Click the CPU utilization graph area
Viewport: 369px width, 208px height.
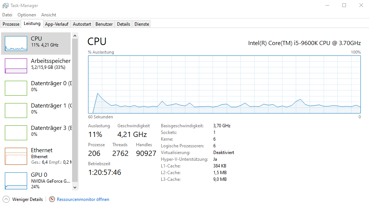224,84
